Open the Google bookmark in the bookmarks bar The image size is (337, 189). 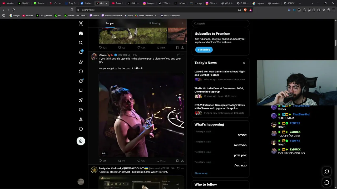point(14,15)
